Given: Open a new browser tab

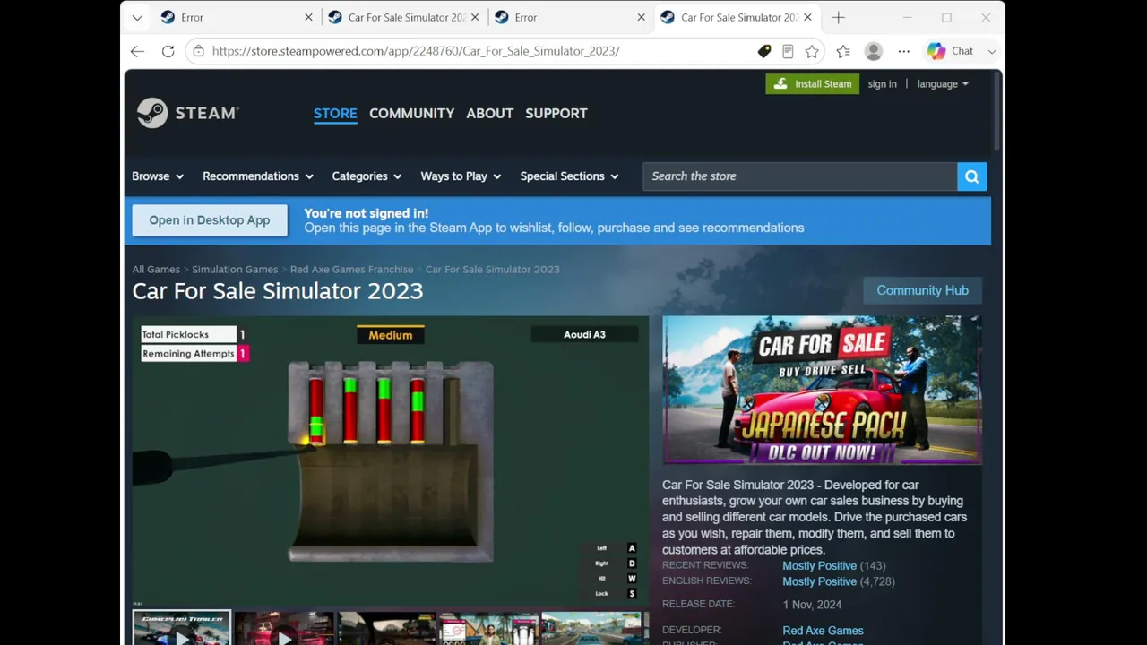Looking at the screenshot, I should pos(839,17).
